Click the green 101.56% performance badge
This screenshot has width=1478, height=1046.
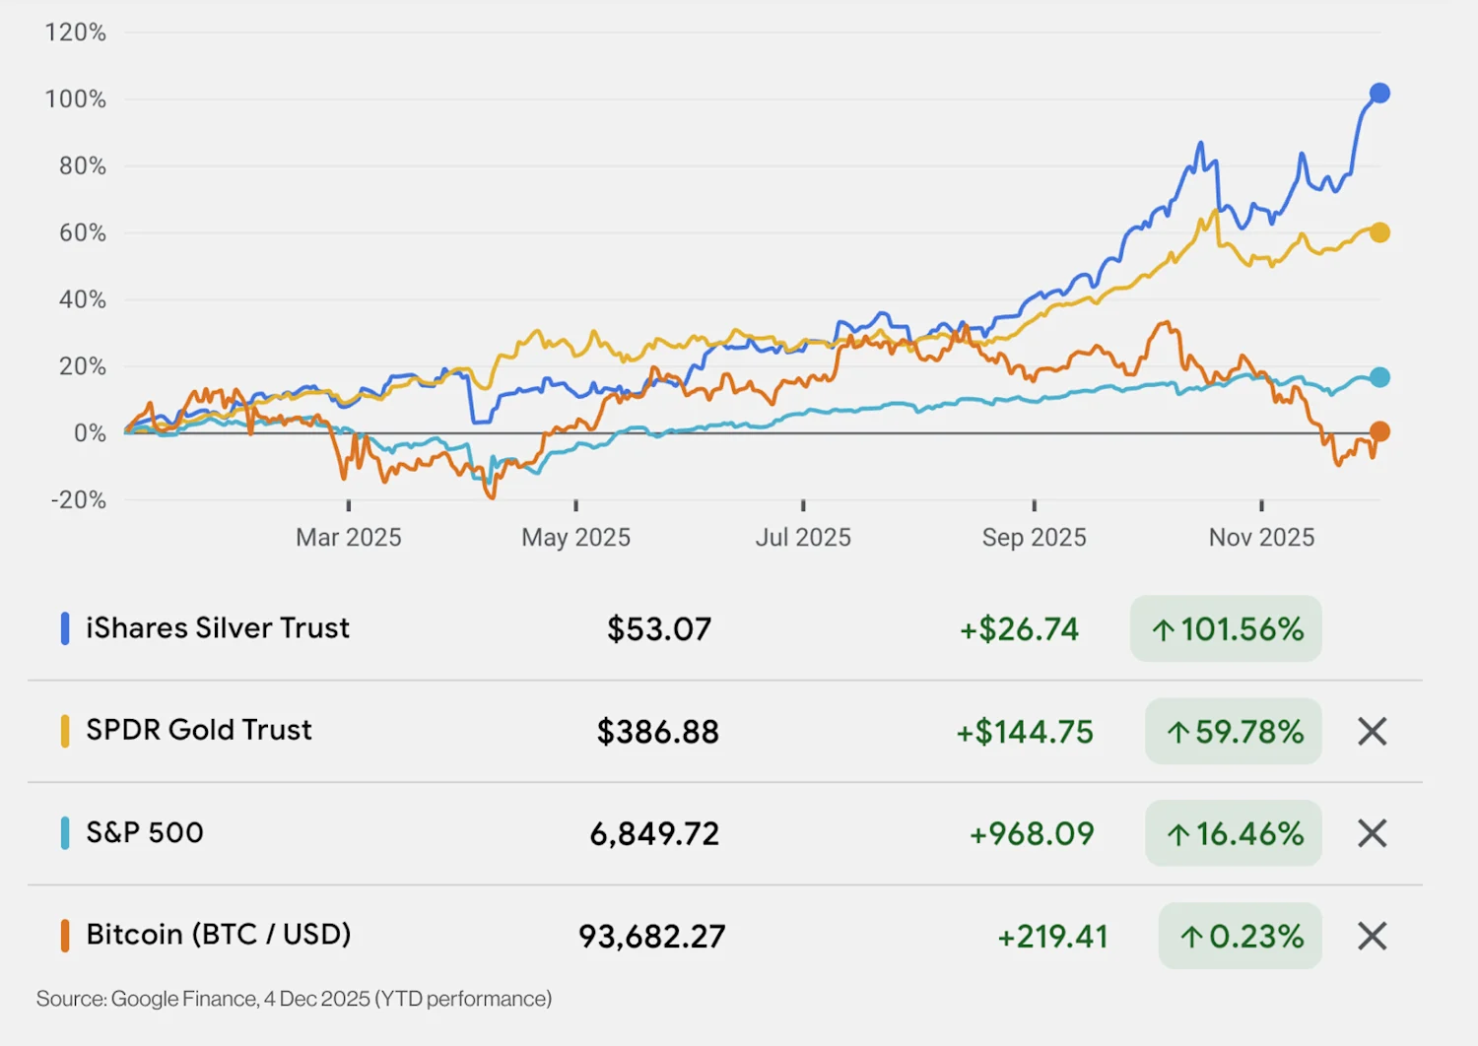click(x=1226, y=628)
